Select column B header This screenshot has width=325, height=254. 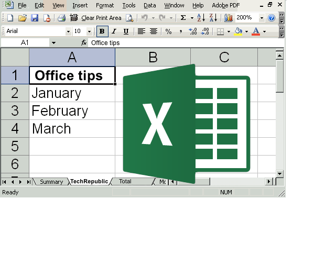[153, 57]
